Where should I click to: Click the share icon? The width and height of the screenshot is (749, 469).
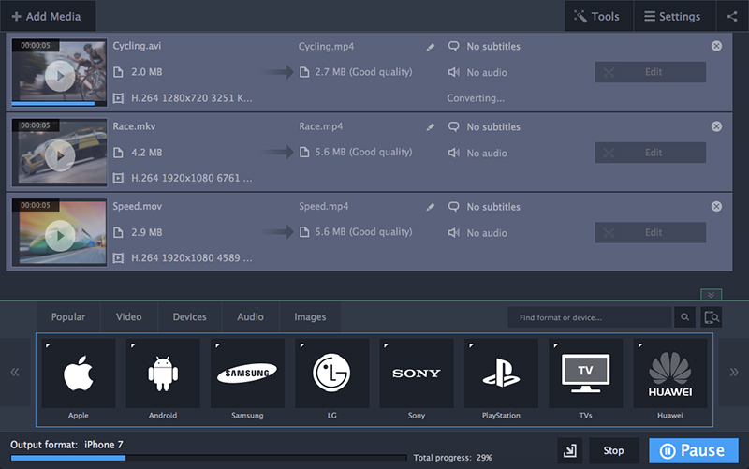pos(732,16)
